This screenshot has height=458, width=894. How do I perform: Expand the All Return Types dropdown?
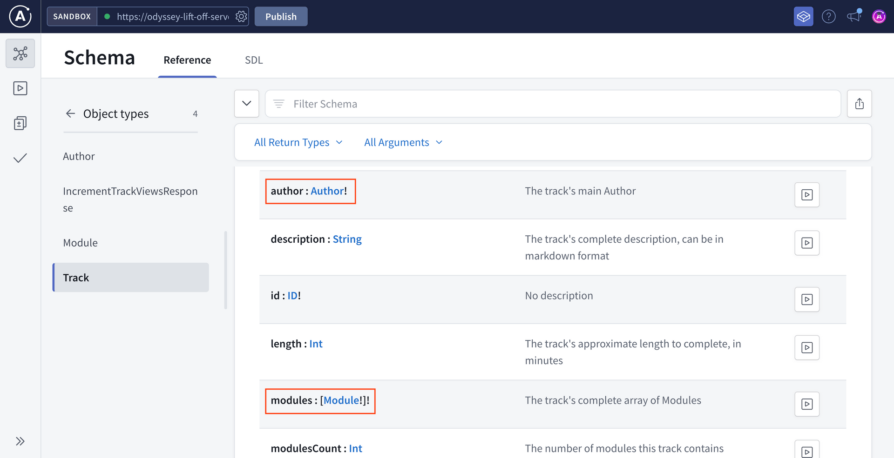point(298,143)
